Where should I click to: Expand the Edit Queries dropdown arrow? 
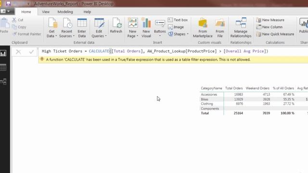click(x=106, y=36)
